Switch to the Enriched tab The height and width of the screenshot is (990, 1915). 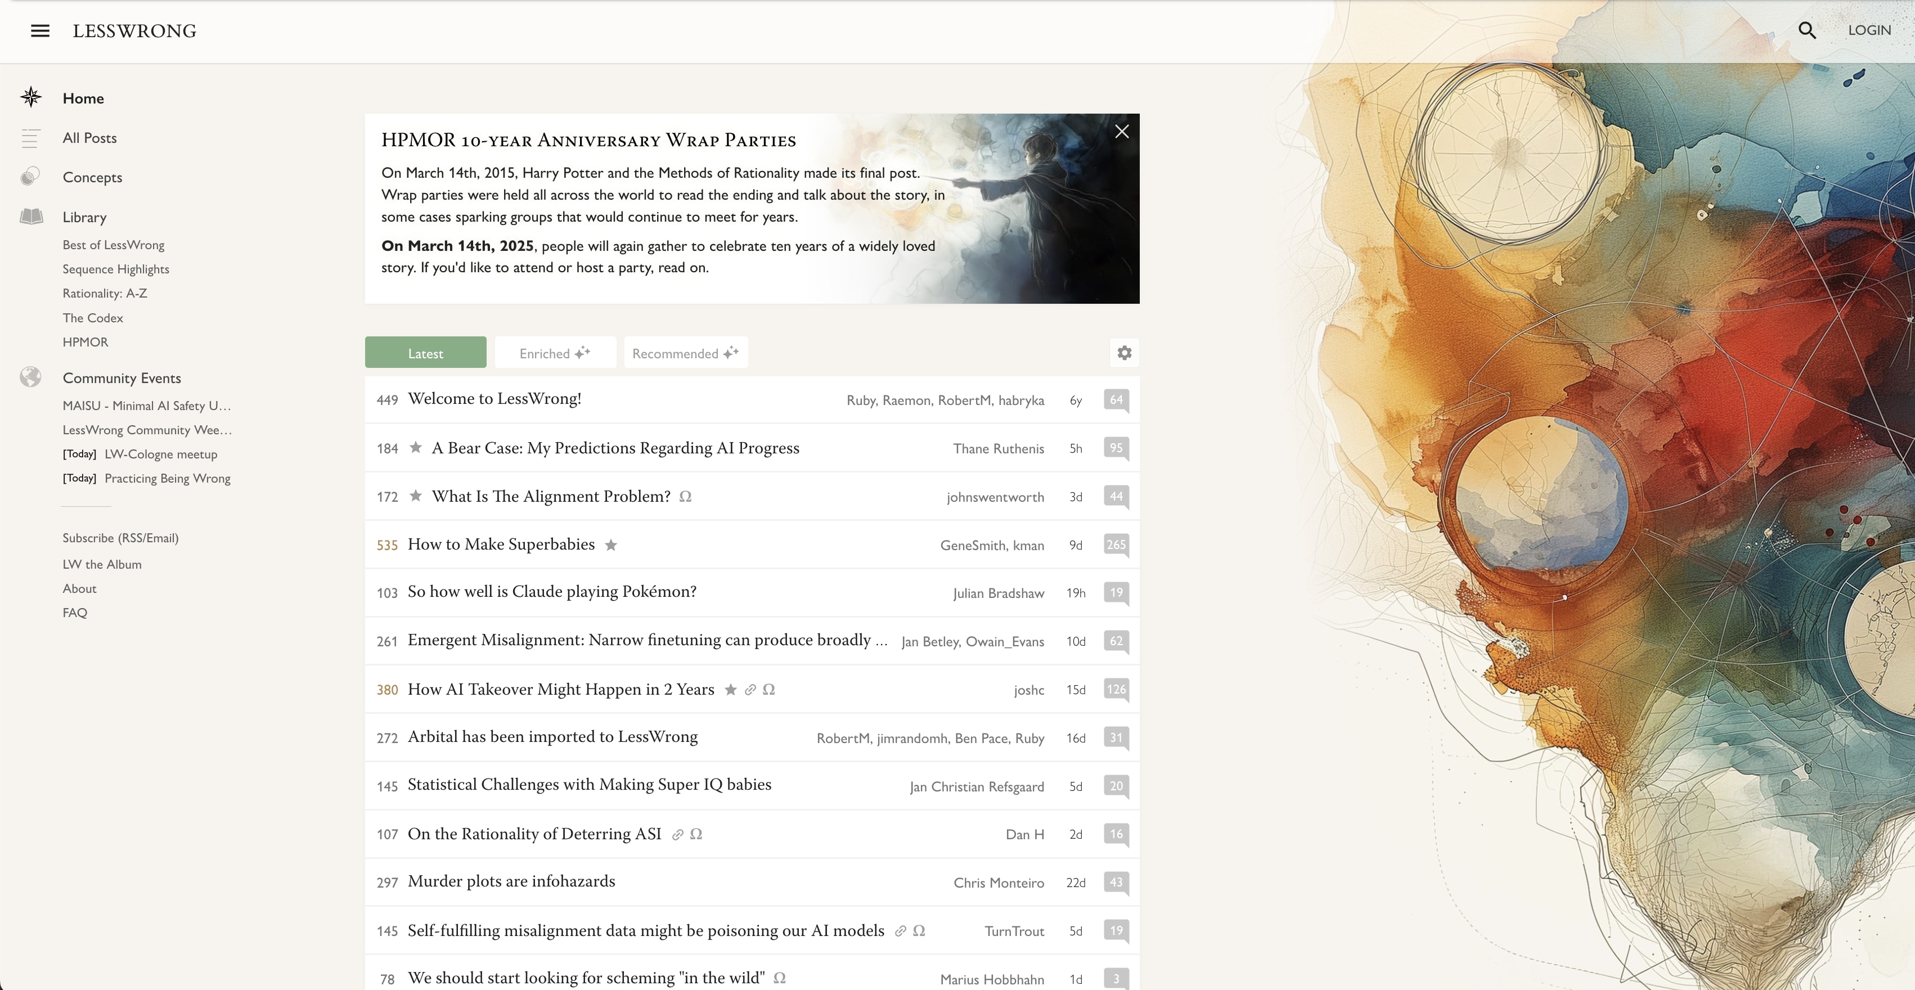[x=555, y=353]
